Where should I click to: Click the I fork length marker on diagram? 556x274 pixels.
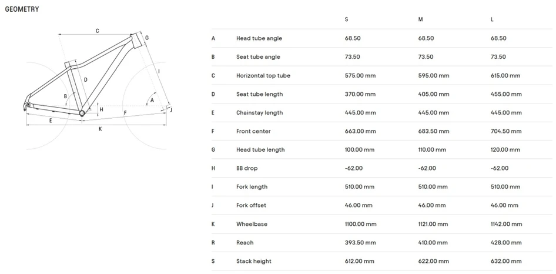159,71
